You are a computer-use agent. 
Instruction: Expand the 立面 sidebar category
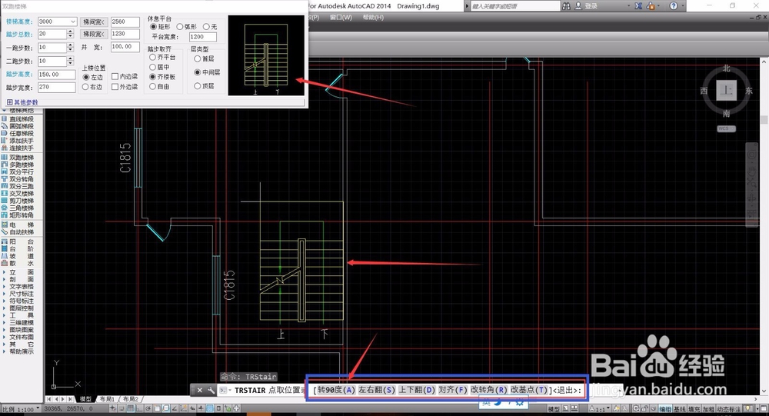click(x=18, y=272)
